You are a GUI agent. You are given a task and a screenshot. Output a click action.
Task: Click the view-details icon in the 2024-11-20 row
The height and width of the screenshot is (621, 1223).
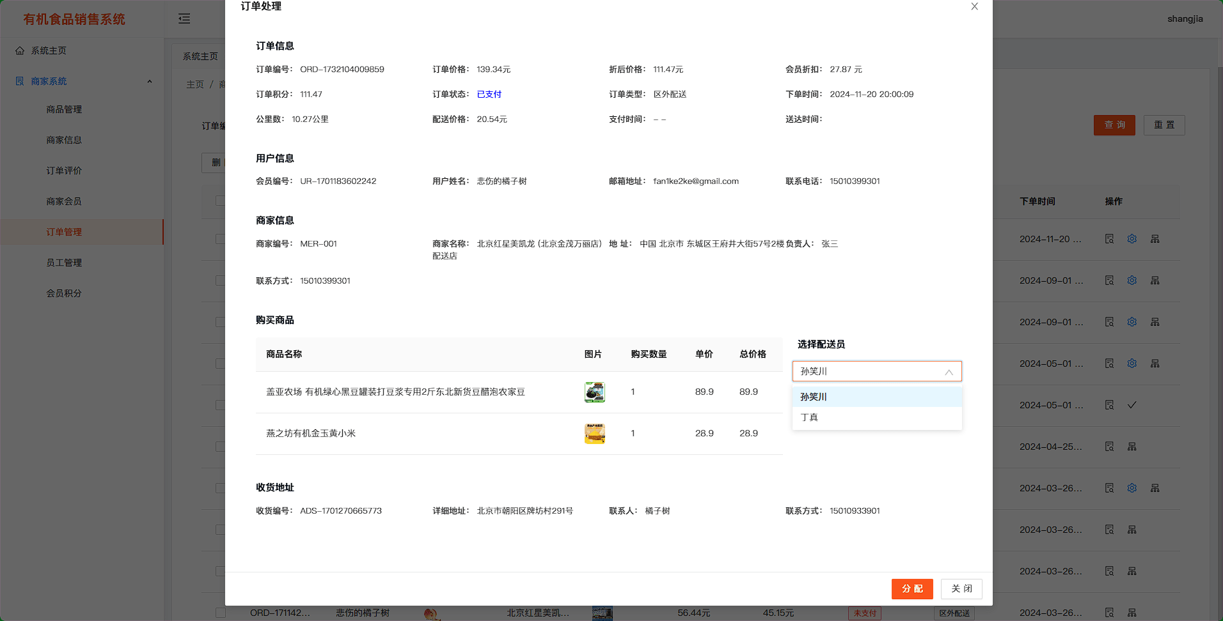tap(1109, 239)
